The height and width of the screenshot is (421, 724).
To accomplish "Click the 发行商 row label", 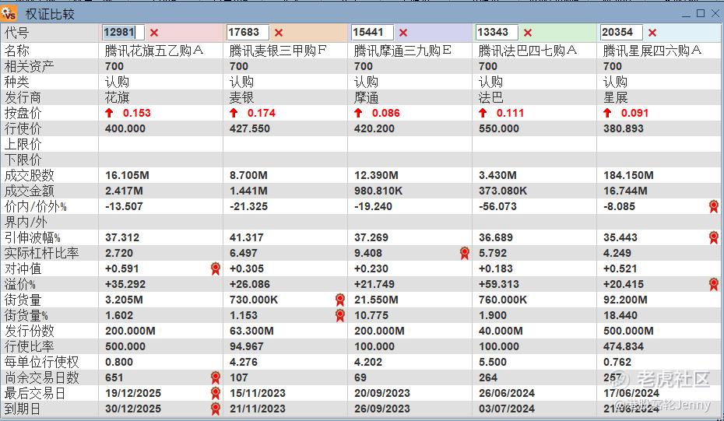I will 23,97.
